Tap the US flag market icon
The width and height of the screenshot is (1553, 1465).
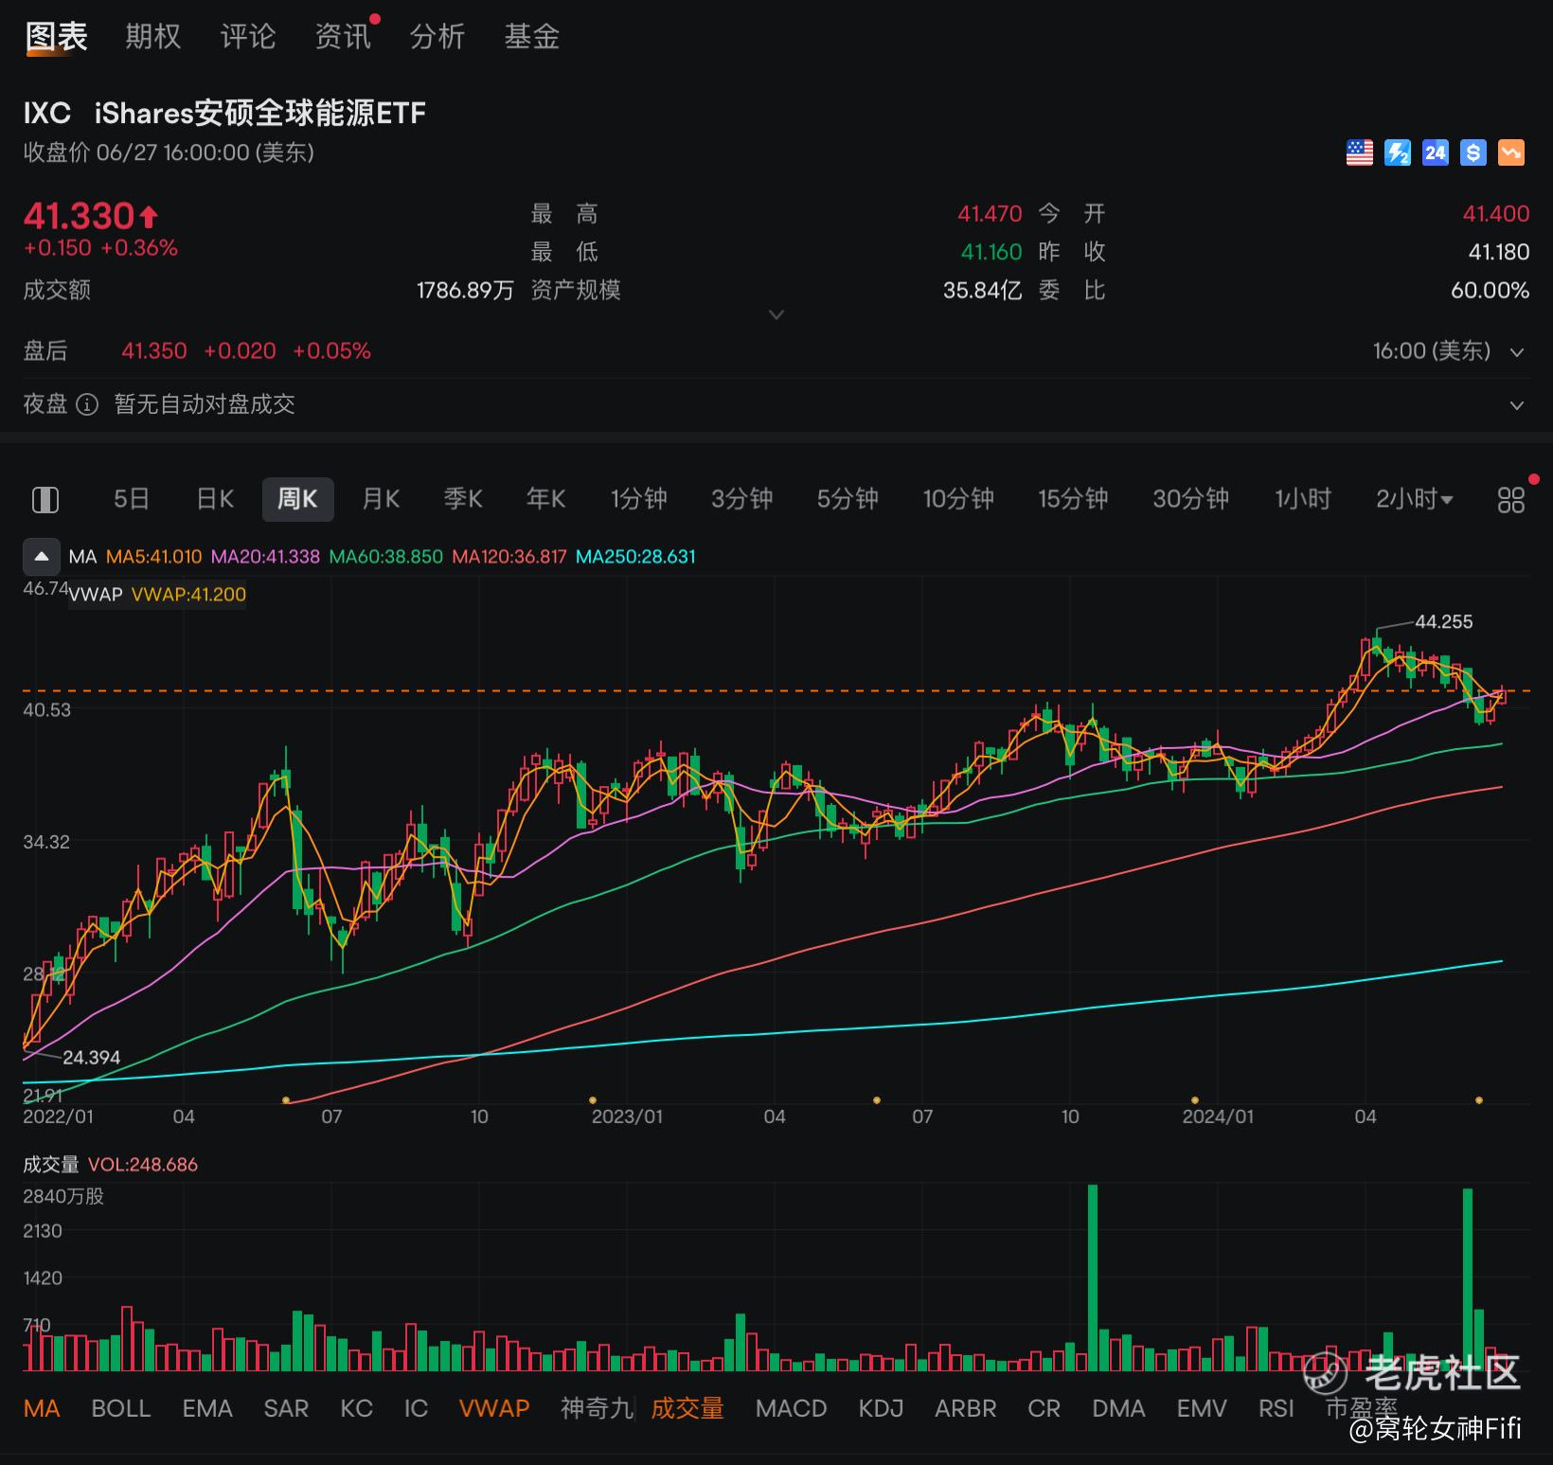coord(1359,152)
